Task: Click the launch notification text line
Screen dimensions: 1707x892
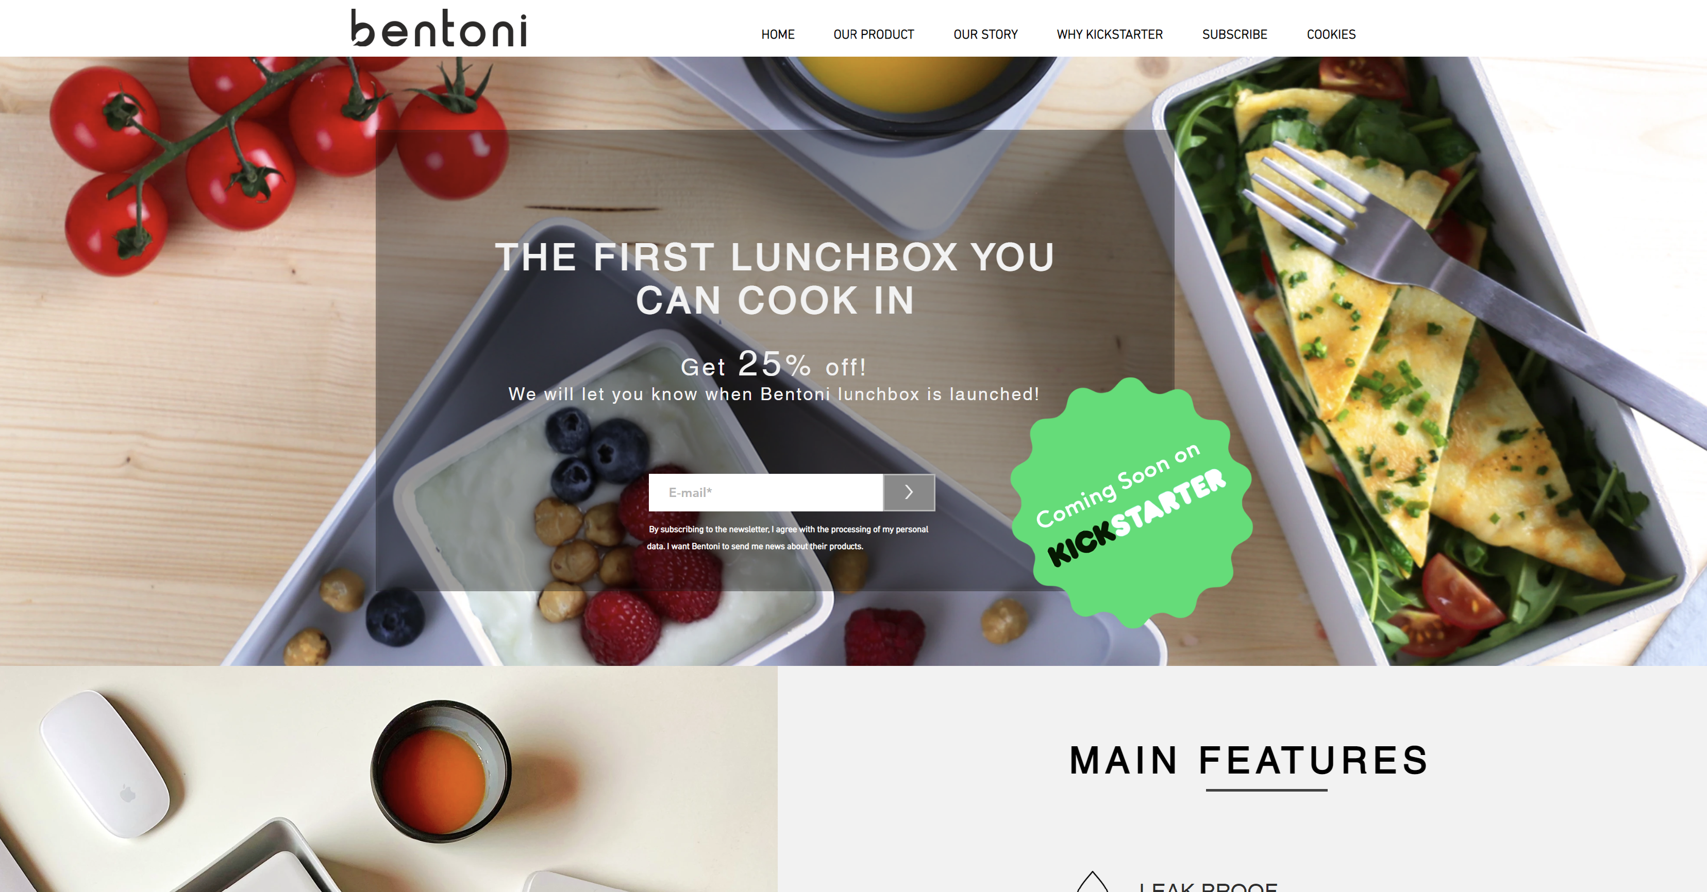Action: click(773, 394)
